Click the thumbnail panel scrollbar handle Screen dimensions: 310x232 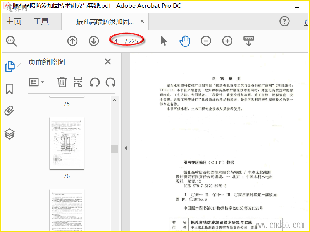point(114,149)
